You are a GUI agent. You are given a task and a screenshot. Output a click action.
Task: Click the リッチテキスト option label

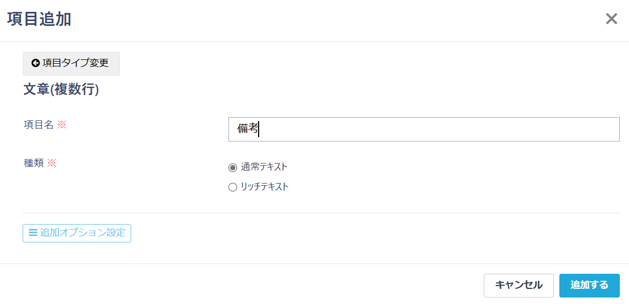(265, 187)
